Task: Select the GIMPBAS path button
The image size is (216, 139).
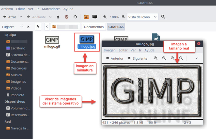Action: pyautogui.click(x=116, y=27)
